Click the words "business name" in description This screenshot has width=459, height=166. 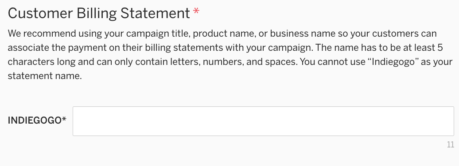click(303, 34)
